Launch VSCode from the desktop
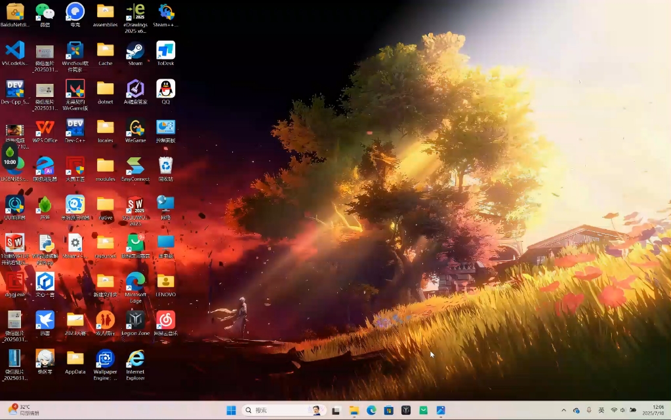The height and width of the screenshot is (420, 671). coord(15,50)
